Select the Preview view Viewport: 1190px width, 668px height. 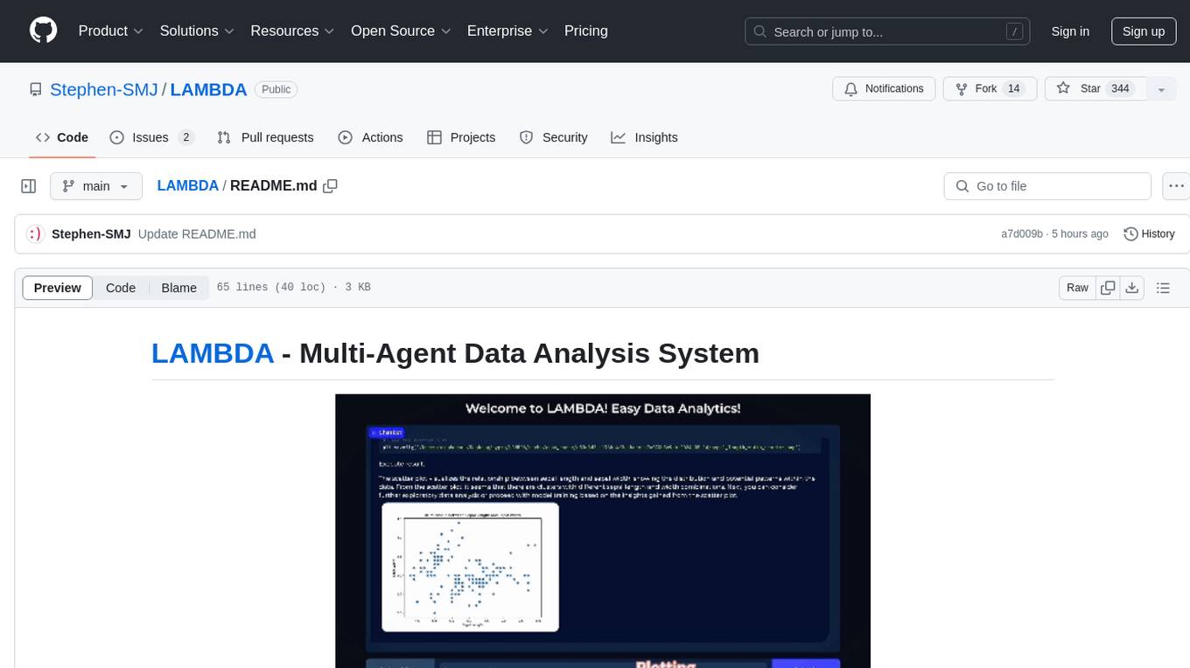58,288
